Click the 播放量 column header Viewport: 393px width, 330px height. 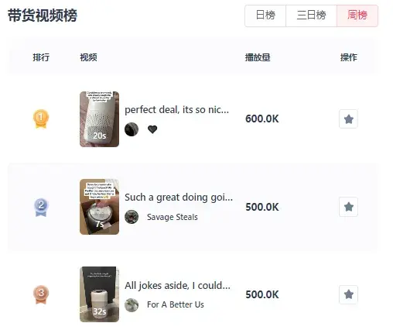[258, 57]
